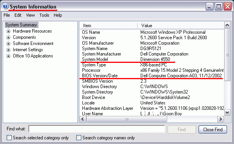This screenshot has height=144, width=234.
Task: Select System Summary in the tree
Action: pos(21,25)
